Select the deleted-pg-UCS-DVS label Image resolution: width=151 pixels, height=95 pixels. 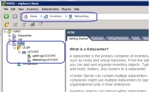click(45, 60)
